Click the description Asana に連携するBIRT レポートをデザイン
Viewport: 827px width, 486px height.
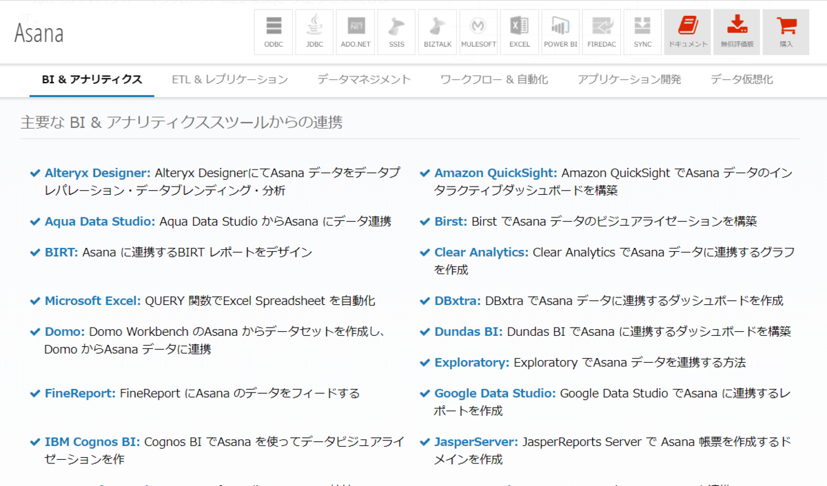point(197,253)
